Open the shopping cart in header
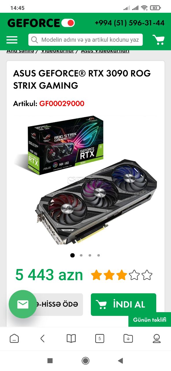 [159, 40]
